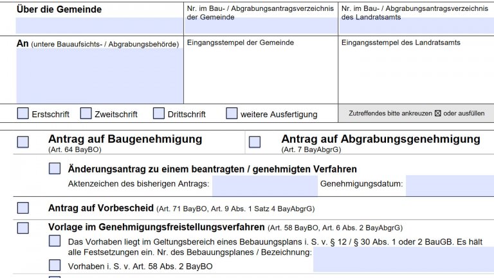Click the Landratsamt Antragsverzeichnis number field
Viewport: 494px width, 278px height.
click(x=416, y=27)
